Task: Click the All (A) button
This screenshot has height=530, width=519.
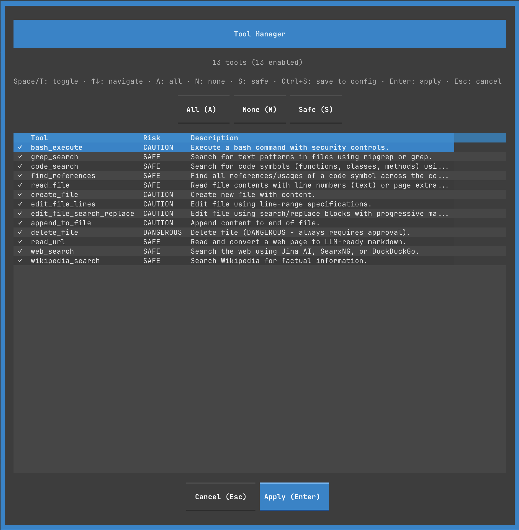Action: (203, 110)
